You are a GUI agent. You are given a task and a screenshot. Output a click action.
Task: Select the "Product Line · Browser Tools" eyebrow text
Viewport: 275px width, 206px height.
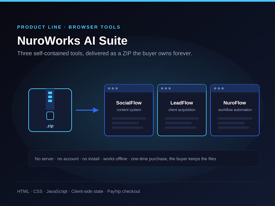[69, 27]
